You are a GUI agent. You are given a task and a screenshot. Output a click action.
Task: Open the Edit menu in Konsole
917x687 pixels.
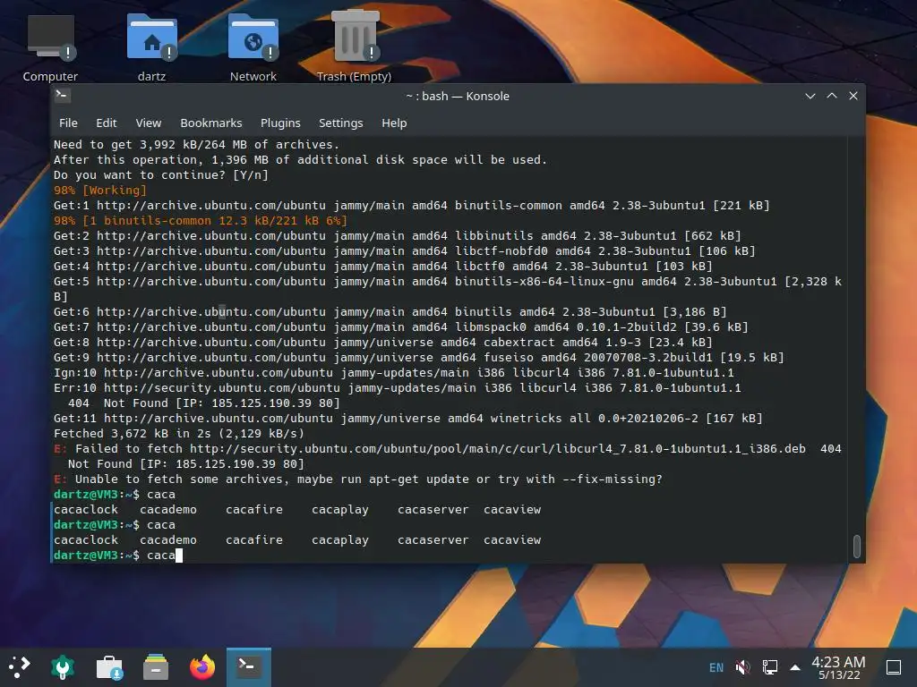click(107, 123)
